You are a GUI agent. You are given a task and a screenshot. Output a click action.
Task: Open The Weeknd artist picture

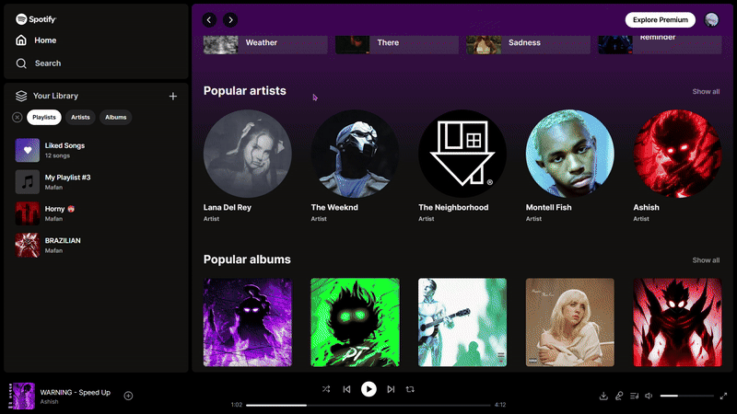[355, 154]
